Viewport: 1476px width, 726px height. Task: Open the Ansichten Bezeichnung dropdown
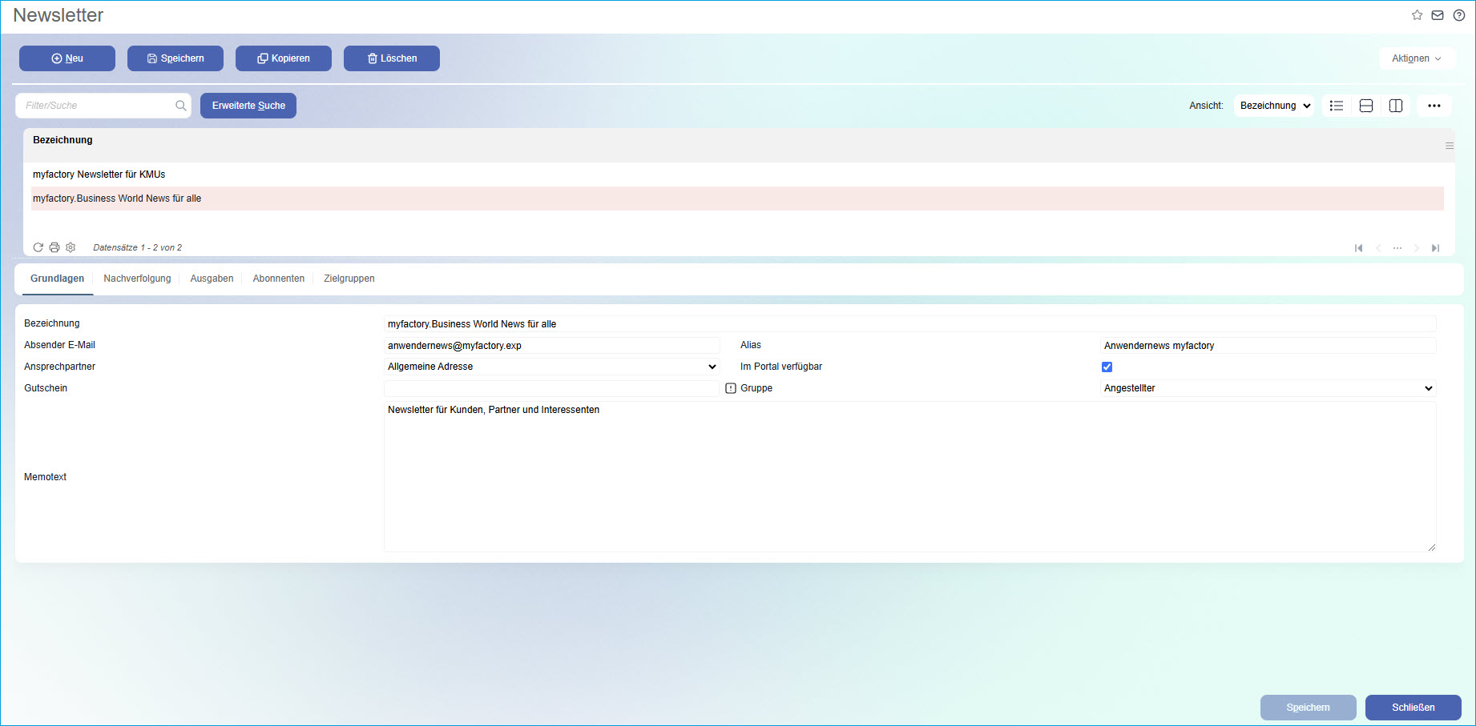pos(1274,106)
